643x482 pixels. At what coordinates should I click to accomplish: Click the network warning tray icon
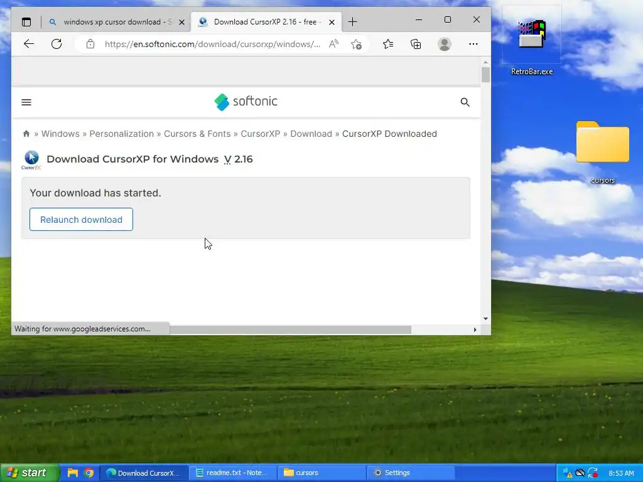(568, 473)
